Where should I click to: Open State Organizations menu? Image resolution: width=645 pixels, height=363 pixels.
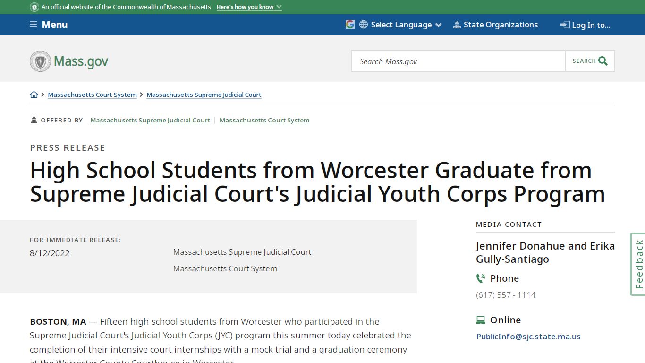tap(495, 25)
